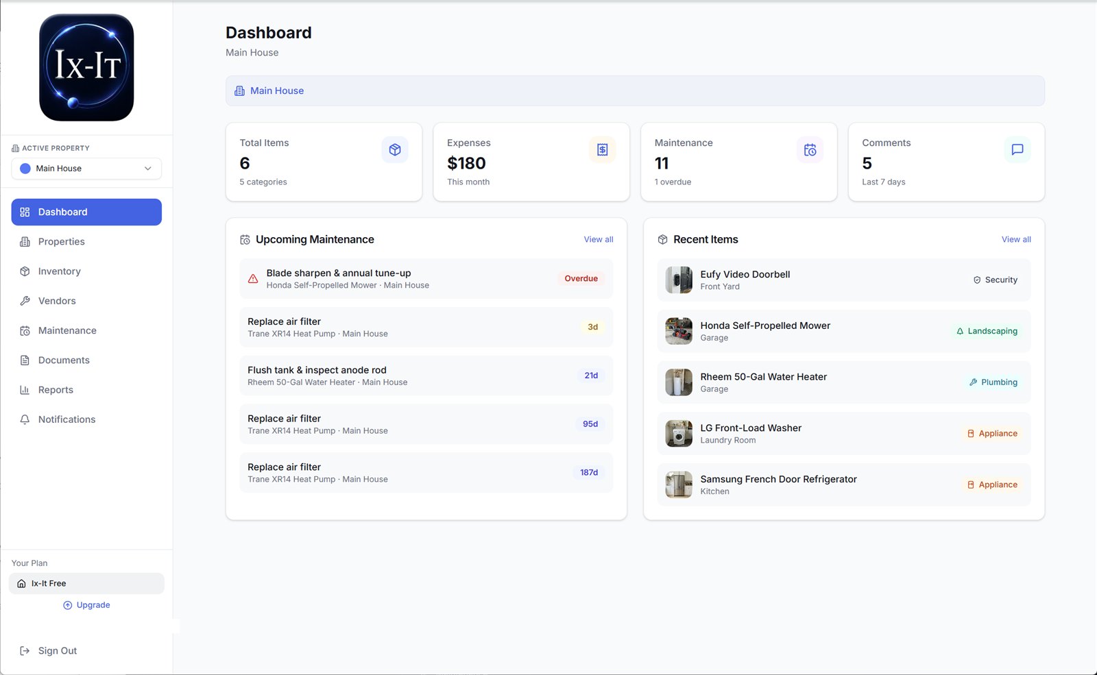Click the Upgrade plan link
Viewport: 1097px width, 675px height.
(x=86, y=605)
